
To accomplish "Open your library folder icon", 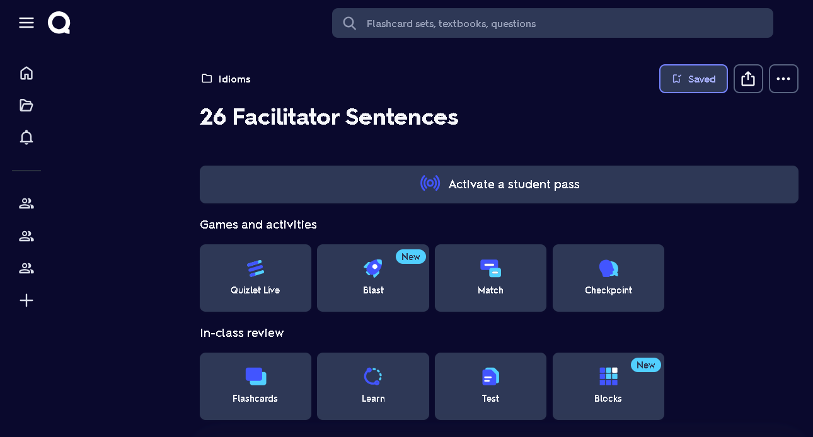I will coord(26,105).
